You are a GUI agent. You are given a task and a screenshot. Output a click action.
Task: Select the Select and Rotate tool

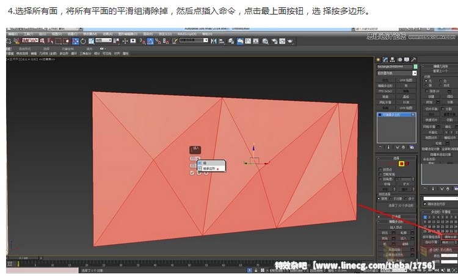point(83,41)
